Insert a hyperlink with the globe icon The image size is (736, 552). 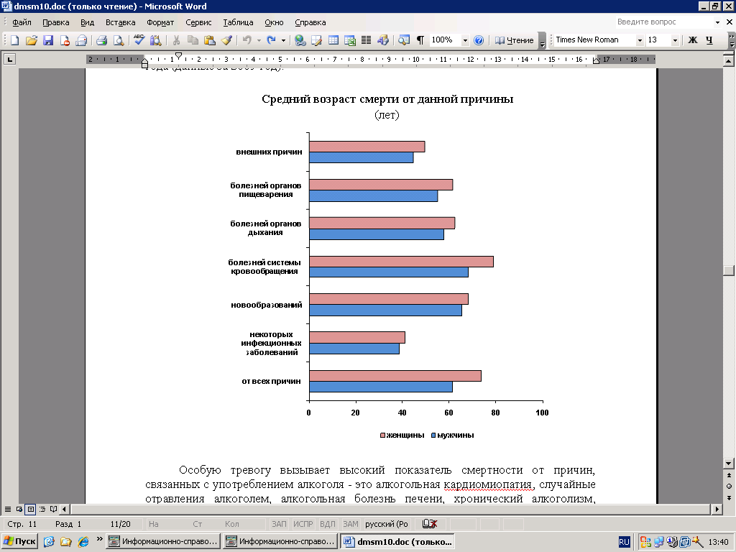pyautogui.click(x=300, y=40)
